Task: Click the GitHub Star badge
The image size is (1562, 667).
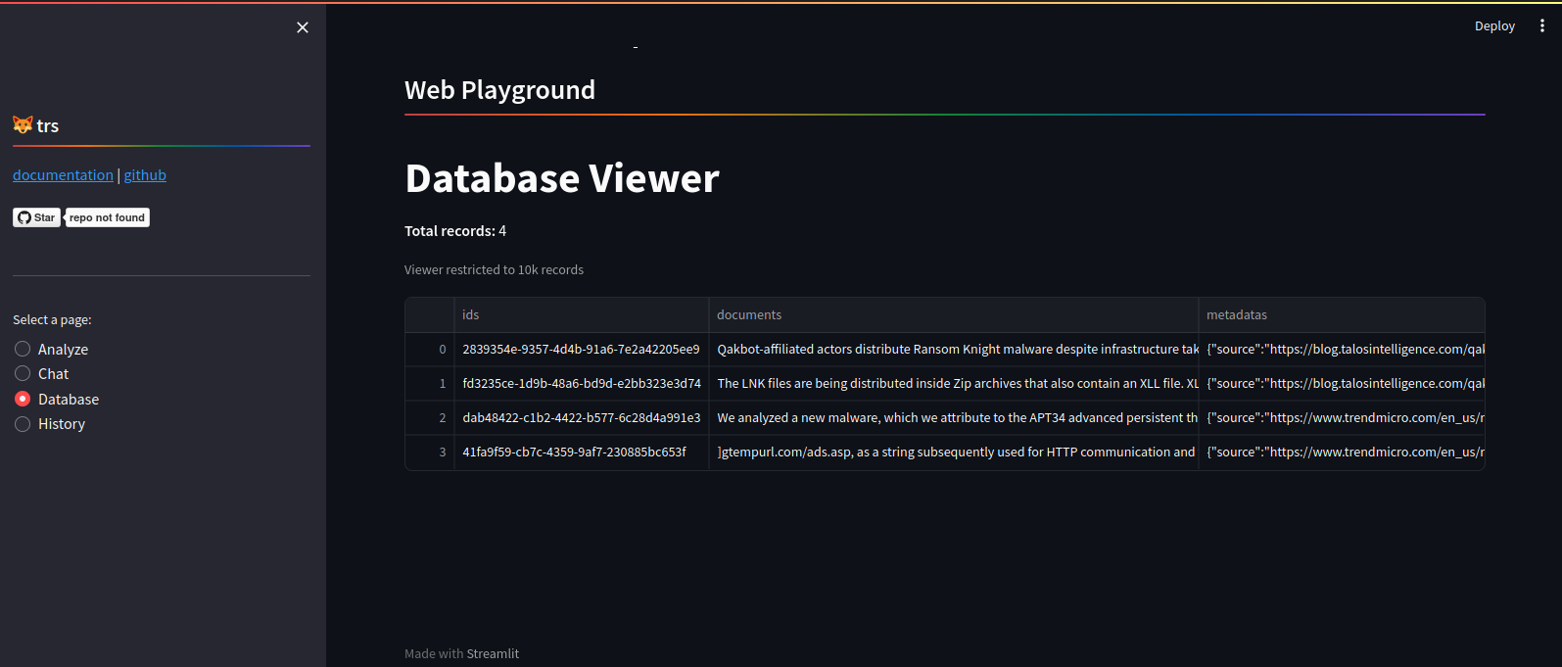Action: 36,217
